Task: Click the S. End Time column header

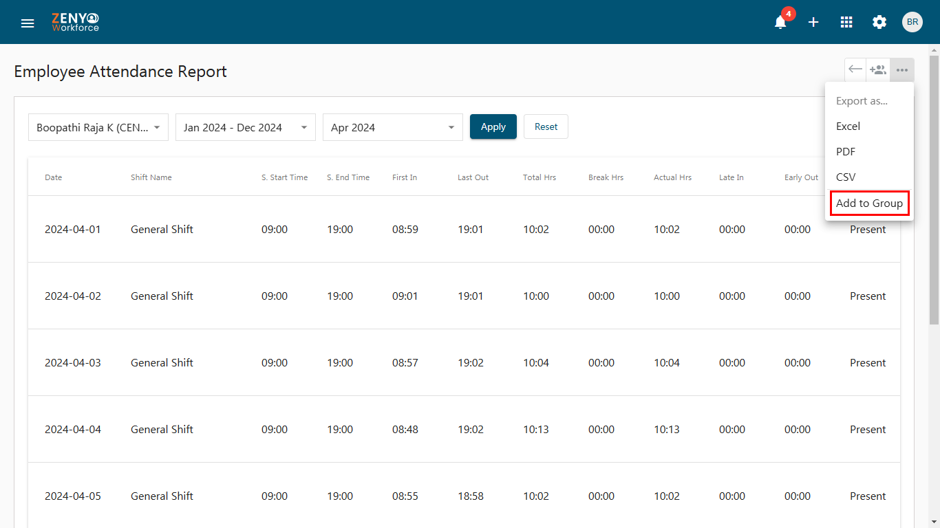Action: [x=348, y=177]
